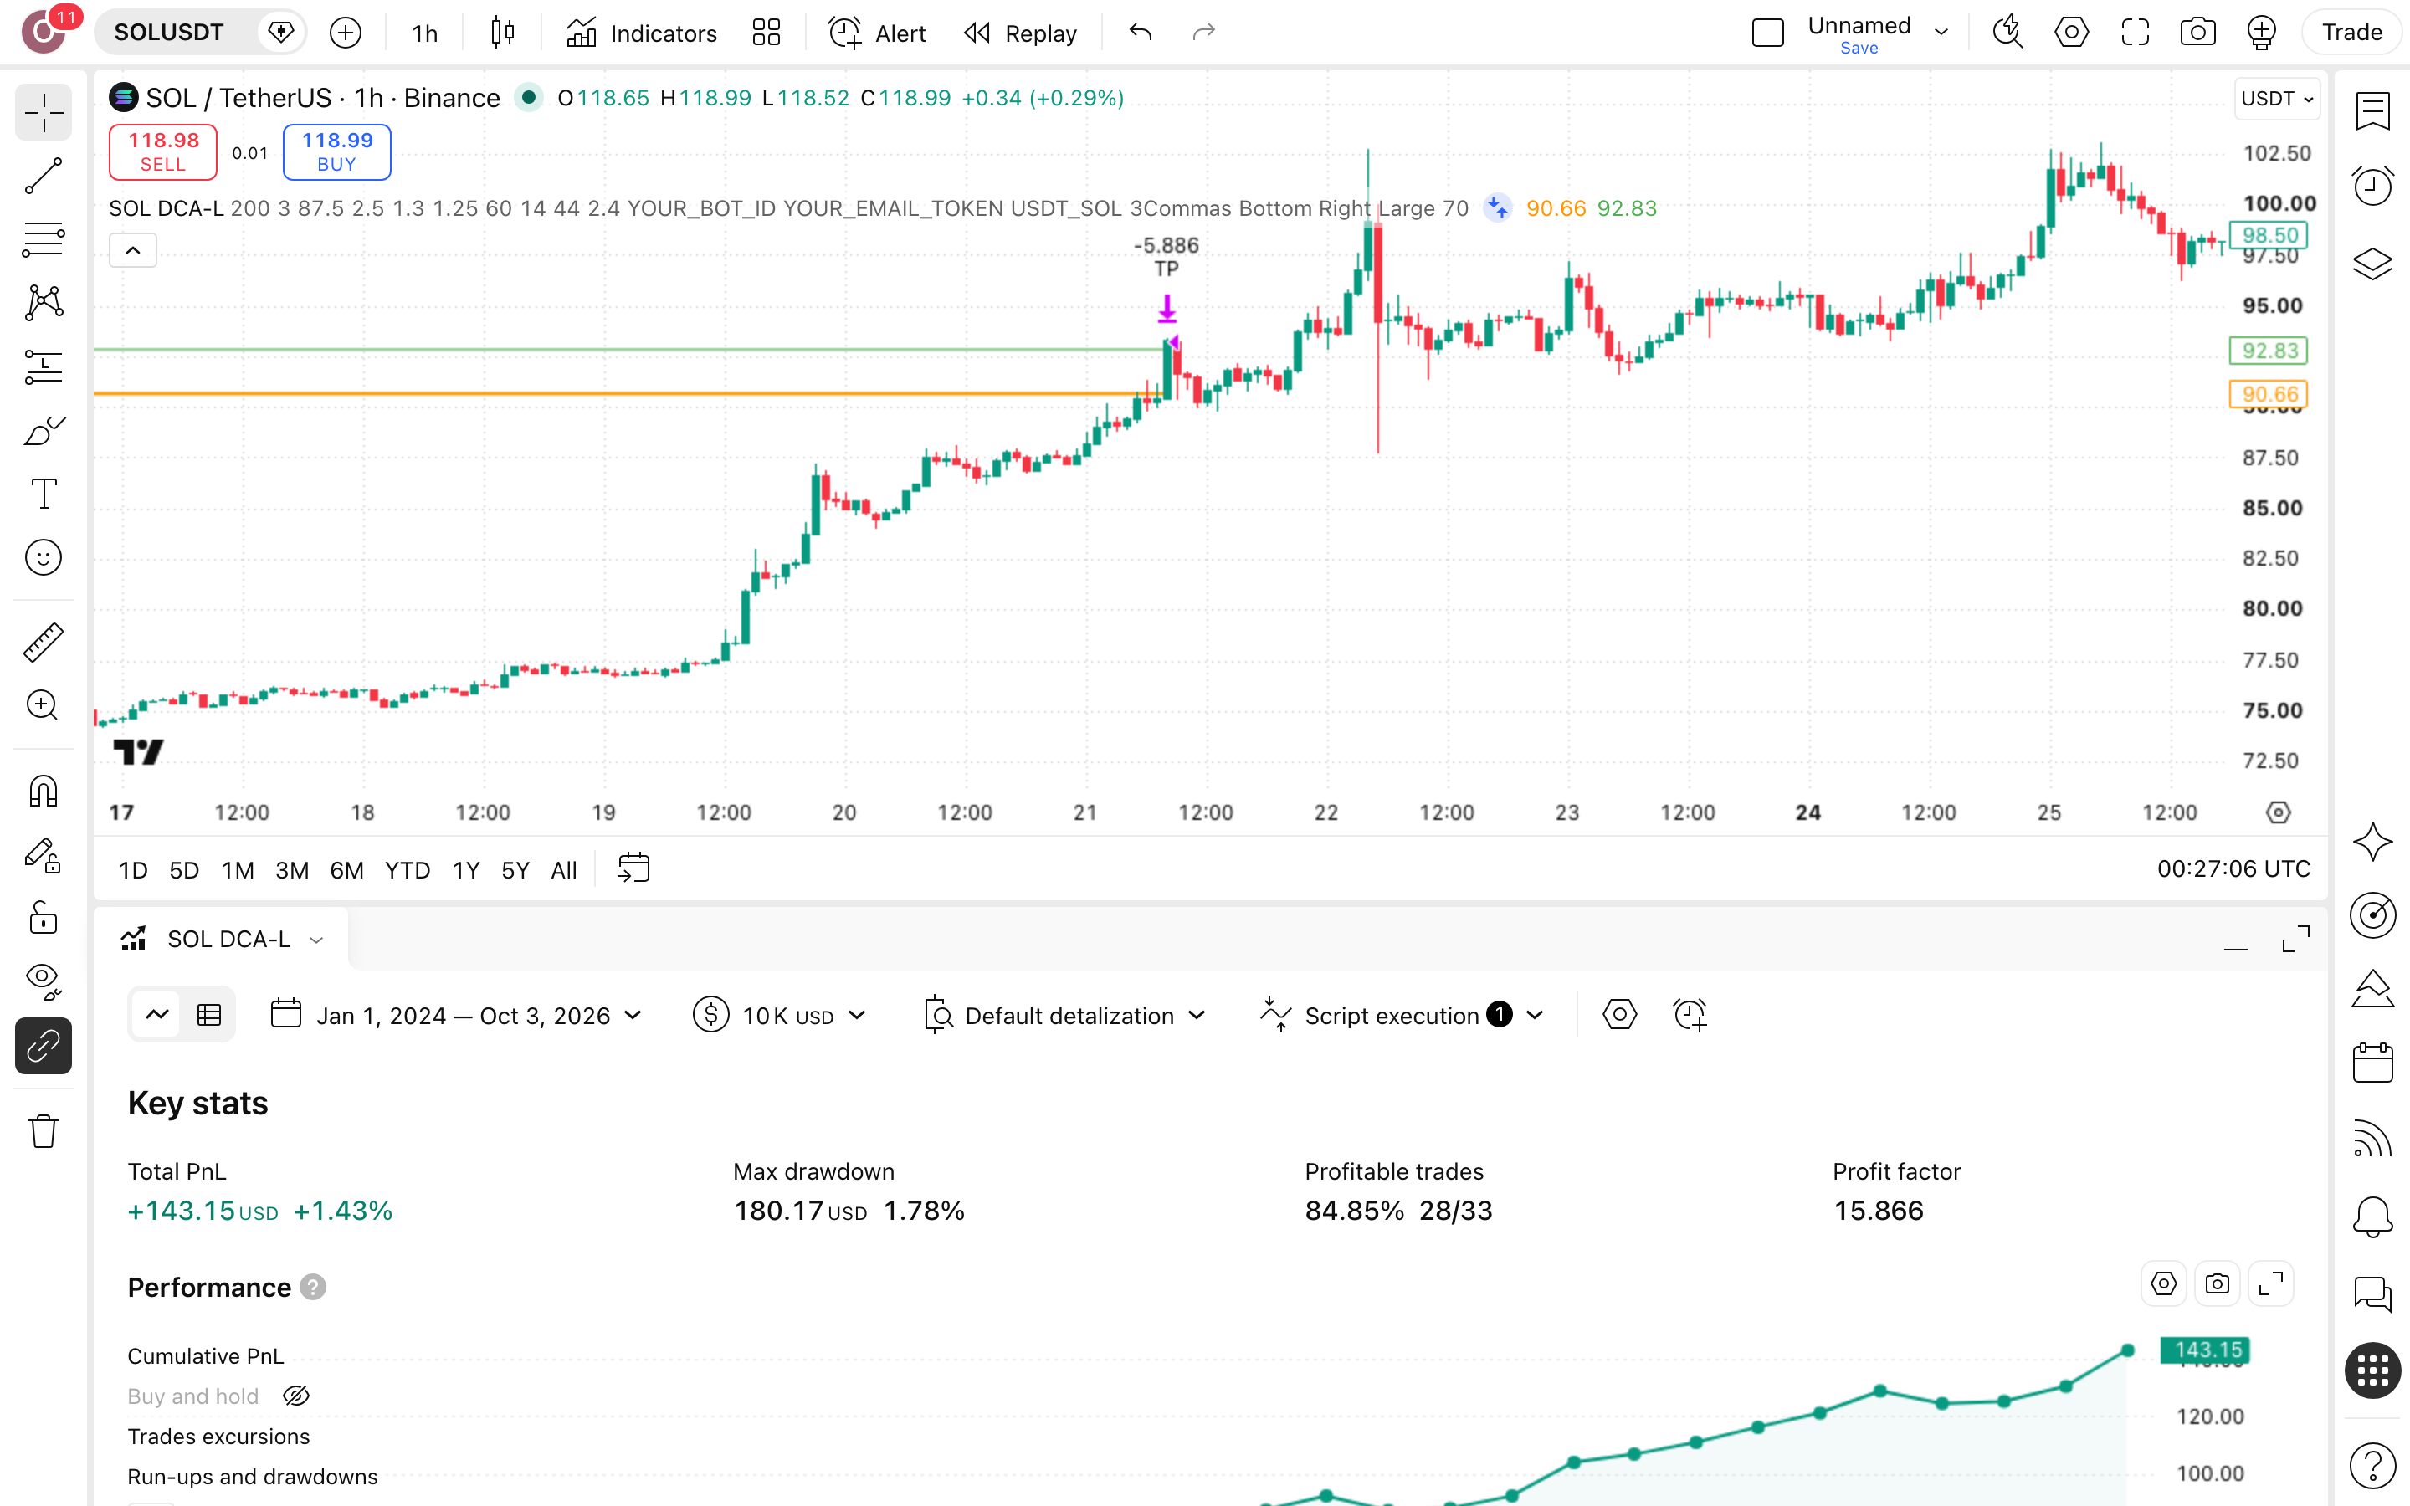Show the Buy and hold series

pyautogui.click(x=295, y=1396)
